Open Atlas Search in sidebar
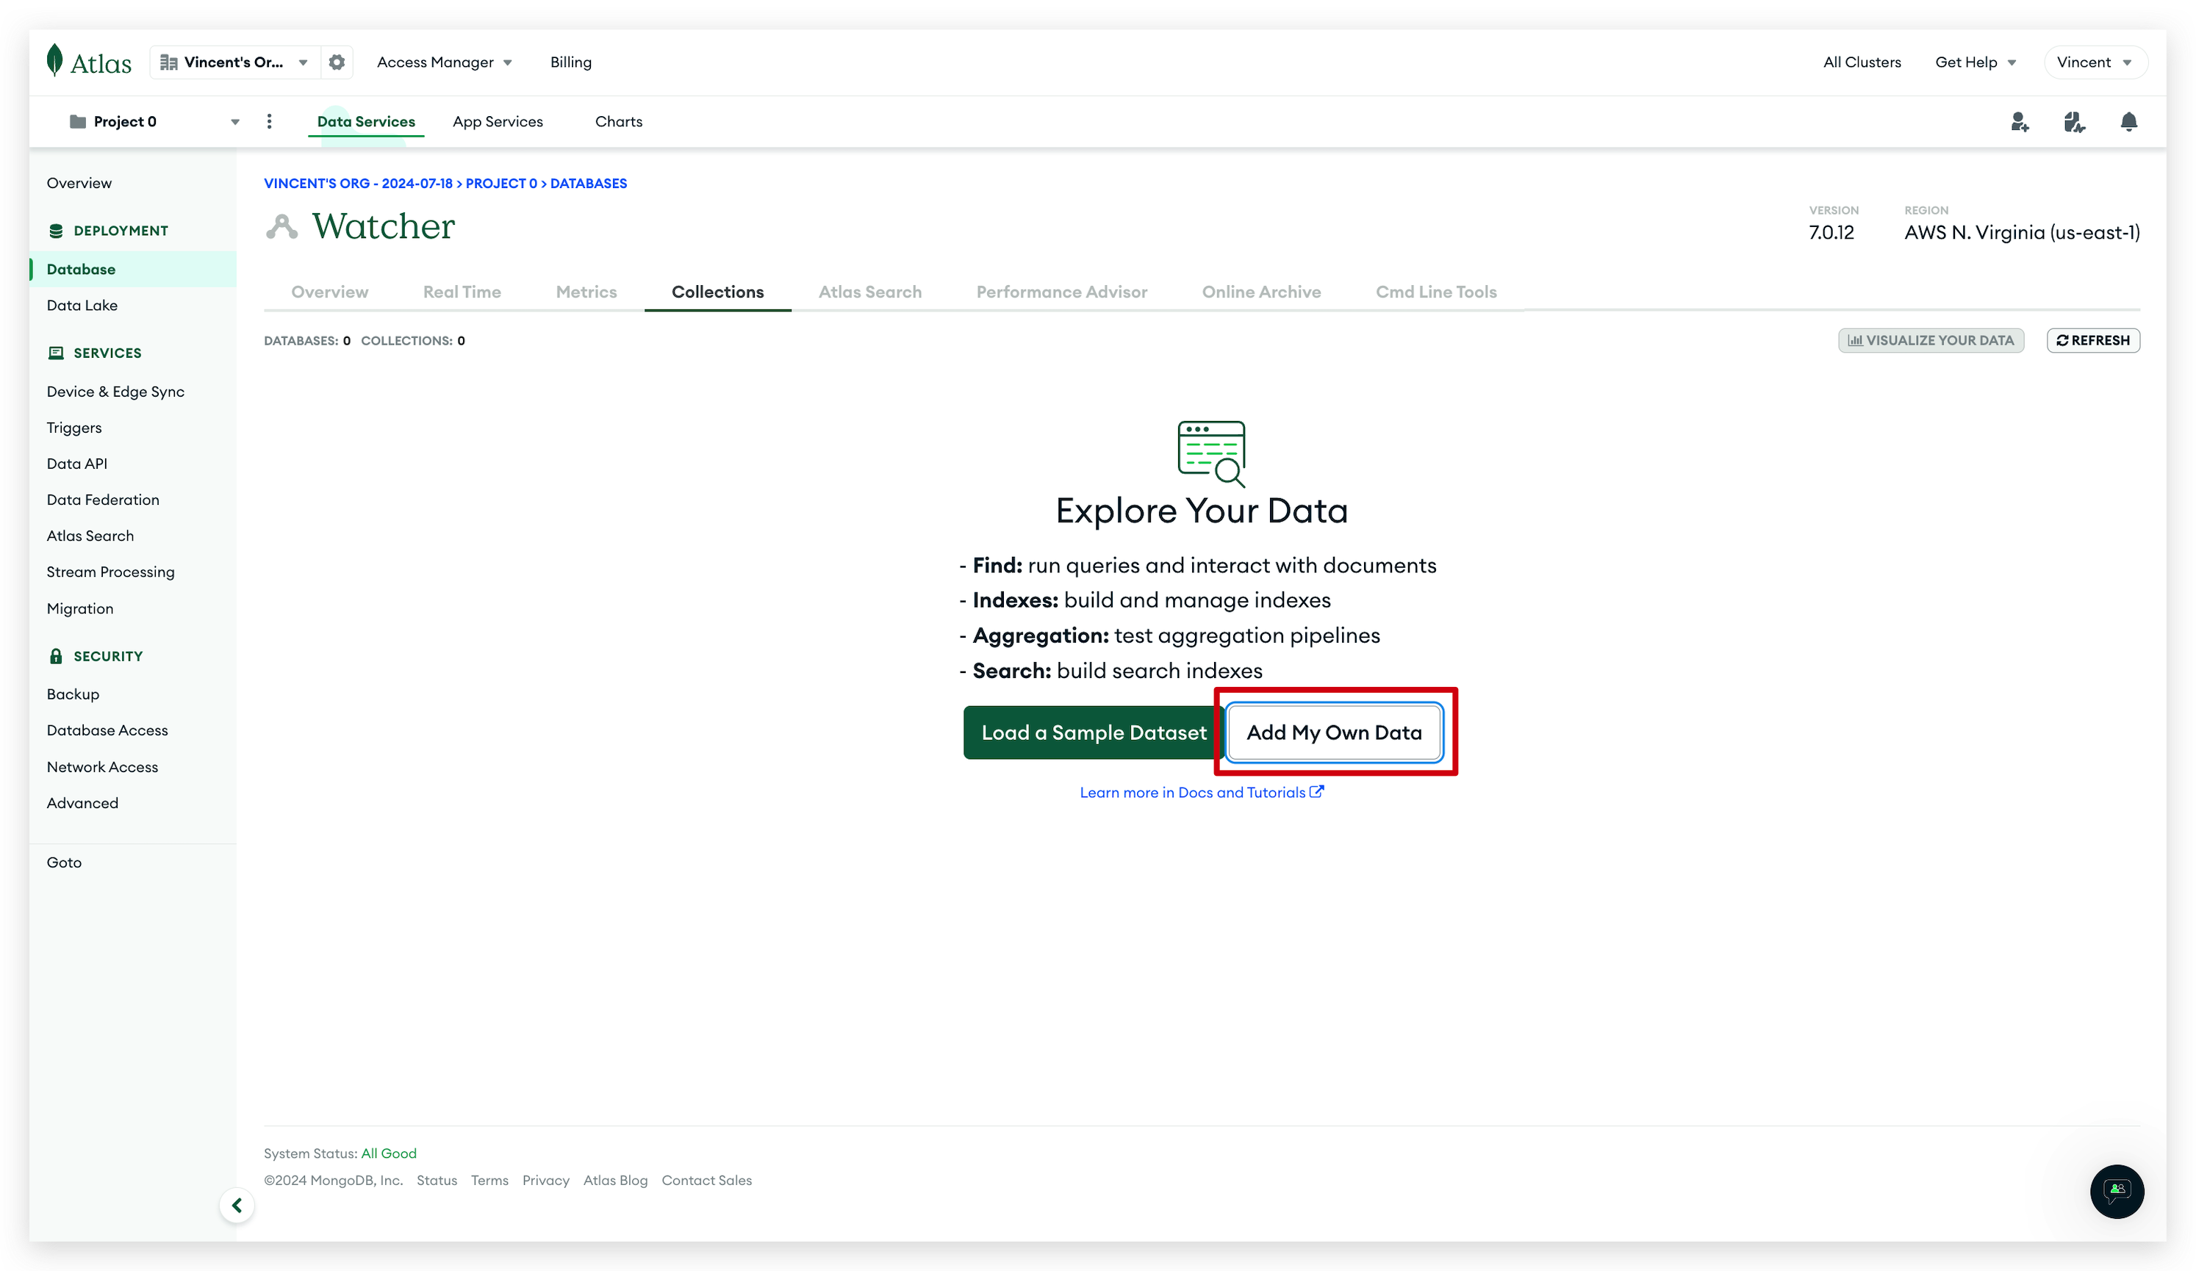This screenshot has width=2196, height=1271. pos(90,536)
